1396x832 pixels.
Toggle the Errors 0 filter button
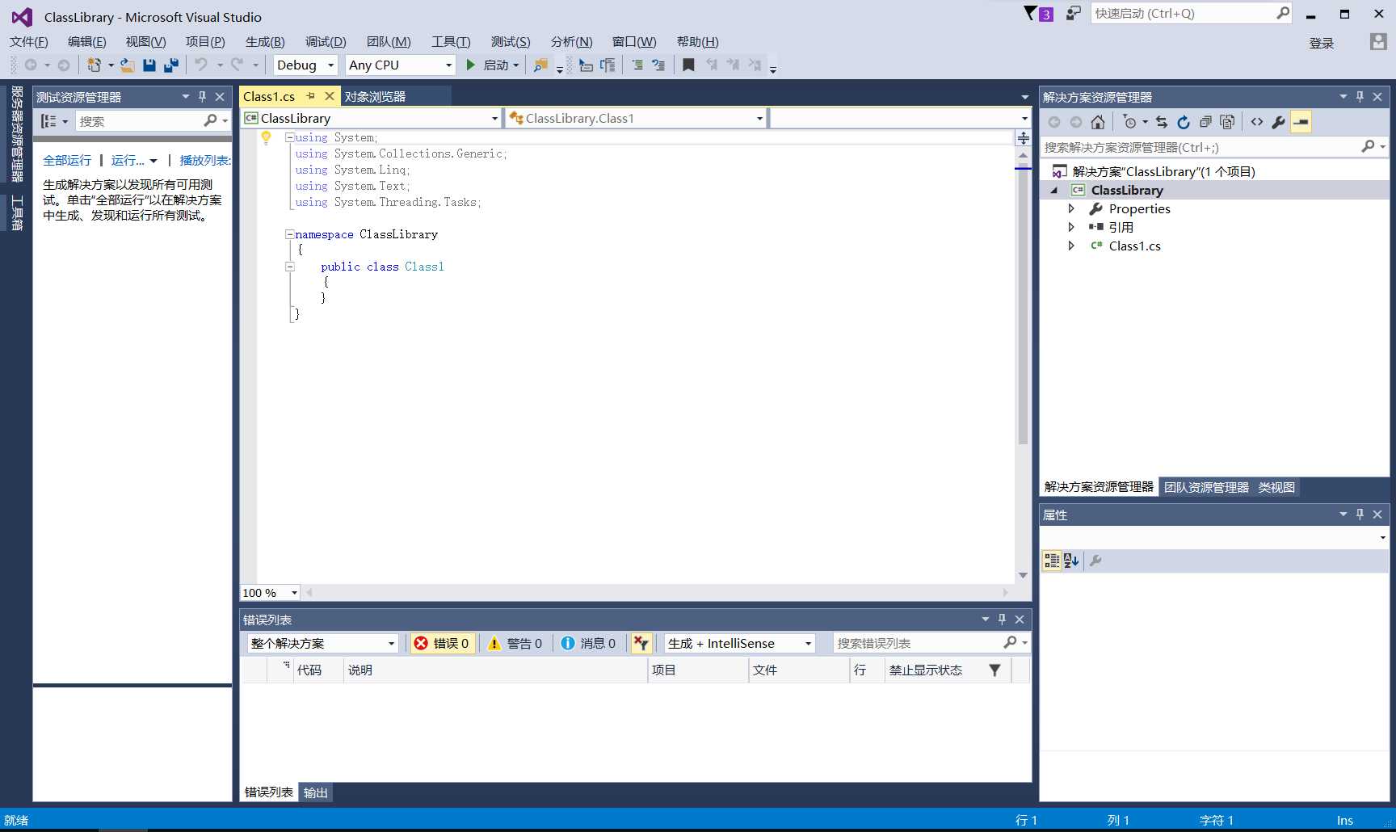(x=442, y=643)
